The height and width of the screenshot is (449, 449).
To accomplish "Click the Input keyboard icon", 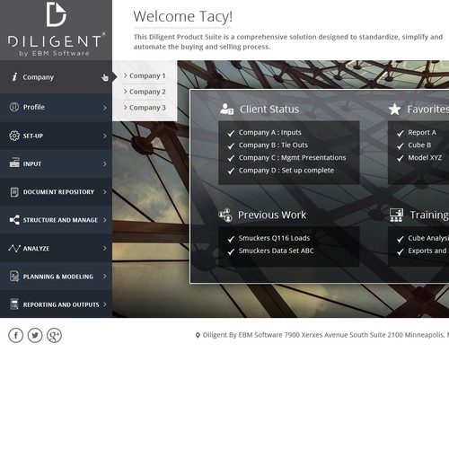I will click(14, 163).
